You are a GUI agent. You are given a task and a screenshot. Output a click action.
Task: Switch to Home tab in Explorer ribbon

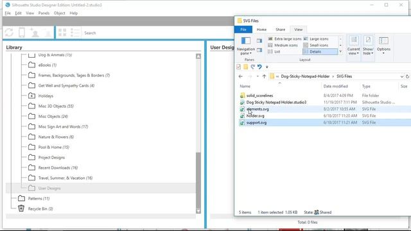click(261, 30)
